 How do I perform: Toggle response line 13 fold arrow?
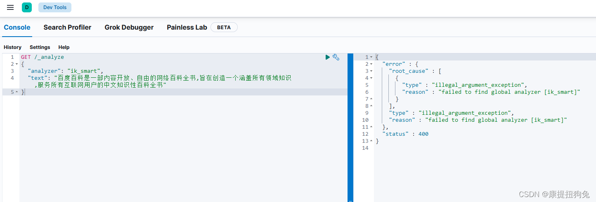(x=371, y=141)
